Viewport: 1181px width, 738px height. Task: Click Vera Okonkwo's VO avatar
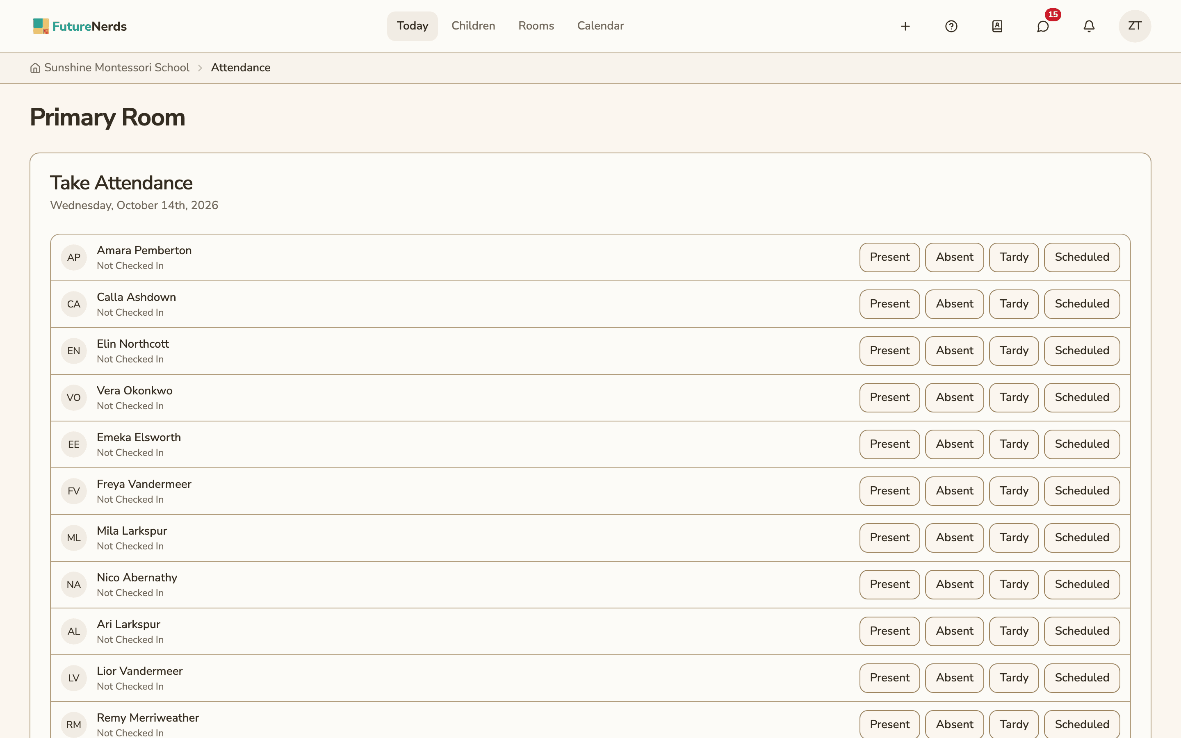pyautogui.click(x=74, y=398)
